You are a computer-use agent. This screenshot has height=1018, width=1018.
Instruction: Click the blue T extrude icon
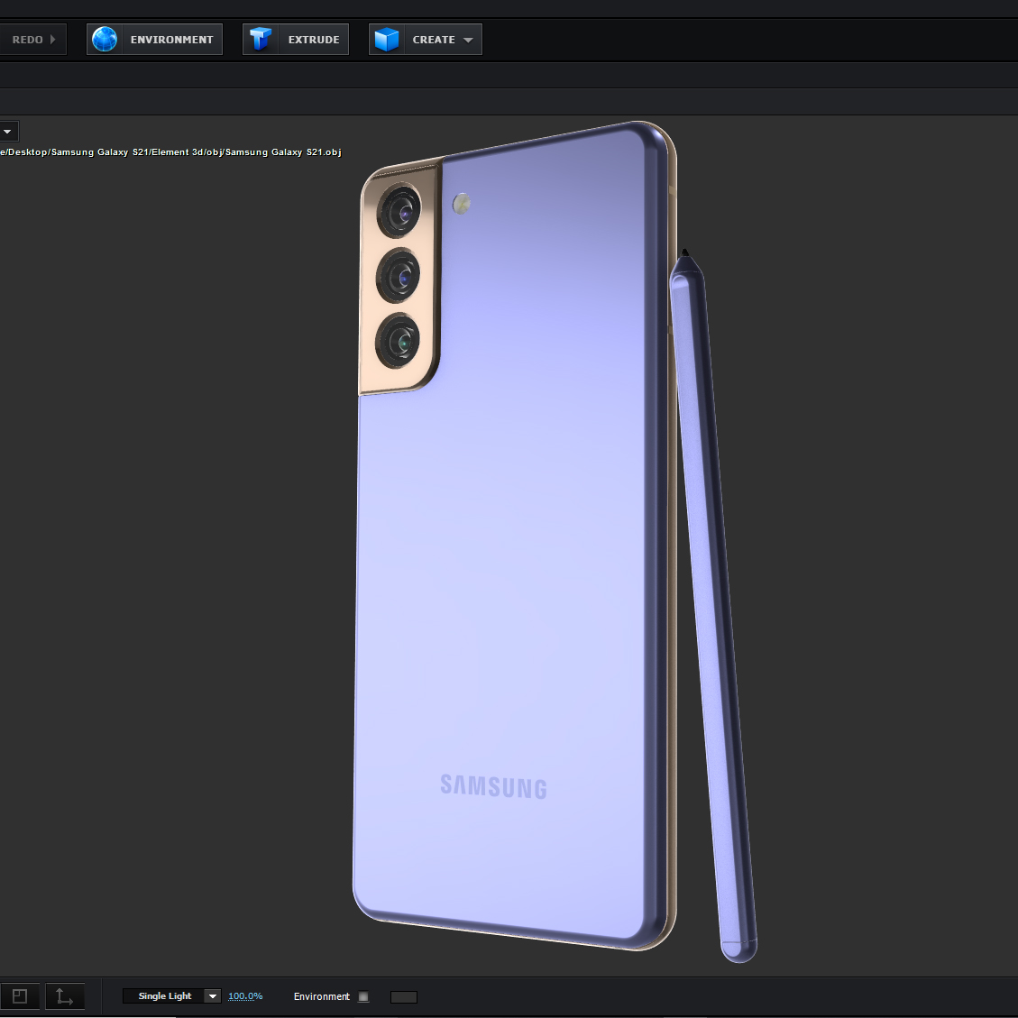point(261,40)
